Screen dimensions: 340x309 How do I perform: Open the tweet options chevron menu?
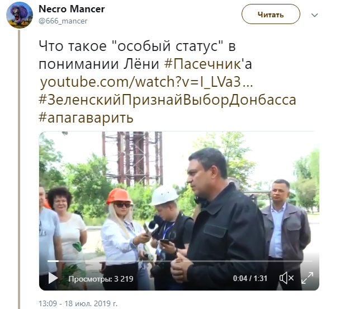314,15
